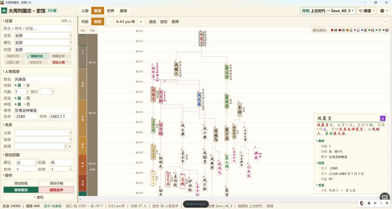The height and width of the screenshot is (209, 392).
Task: Click the 保存修改 button
Action: 21,190
